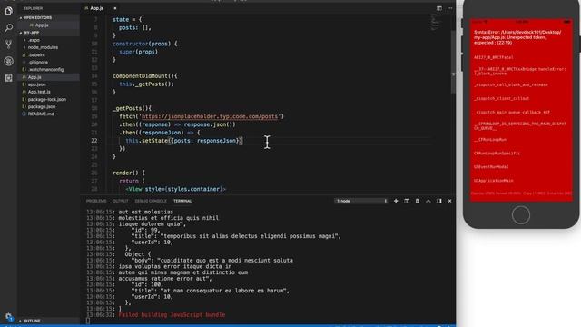Open the Manage settings gear

coord(8,317)
